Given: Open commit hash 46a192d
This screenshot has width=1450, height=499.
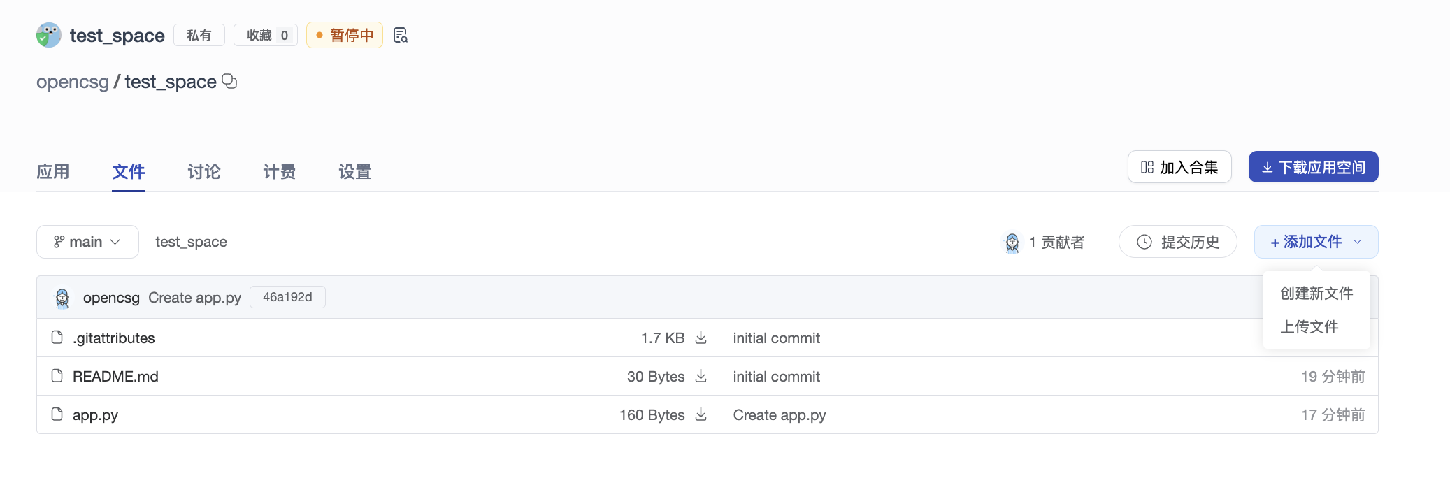Looking at the screenshot, I should 287,297.
